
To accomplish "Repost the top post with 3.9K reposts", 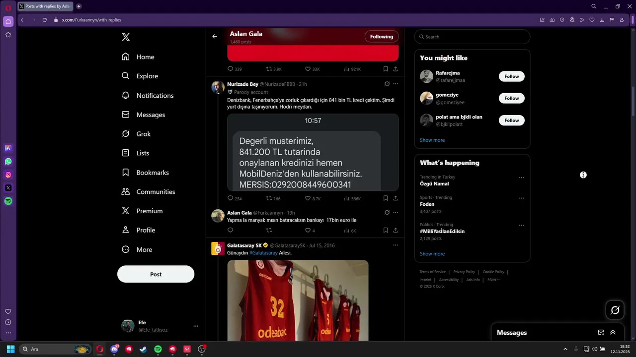I will 274,69.
